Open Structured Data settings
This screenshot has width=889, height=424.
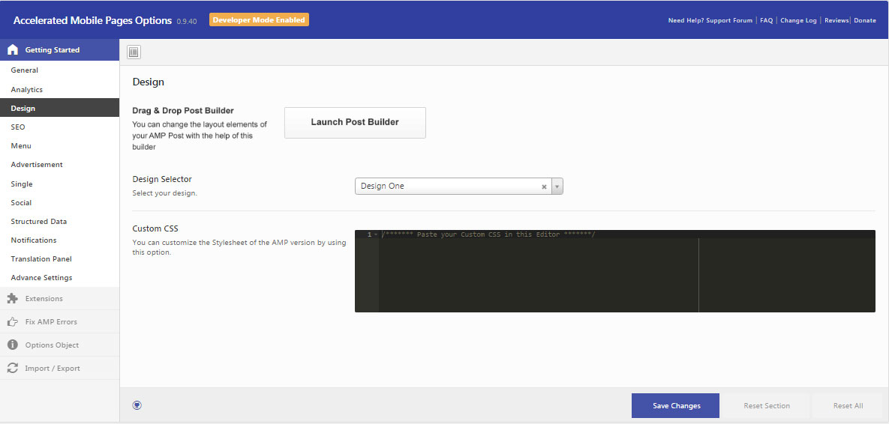tap(59, 221)
